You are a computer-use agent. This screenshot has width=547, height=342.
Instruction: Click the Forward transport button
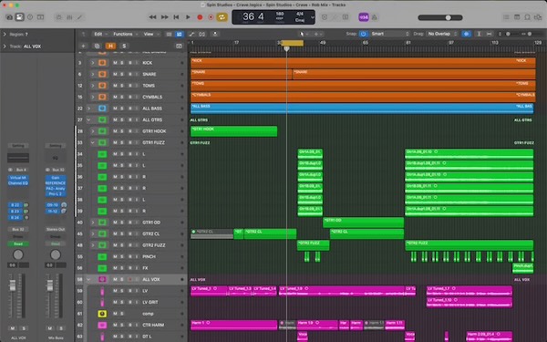coord(164,17)
